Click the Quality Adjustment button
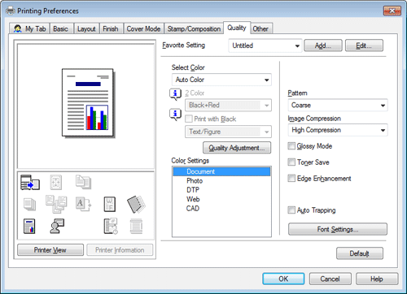407x294 pixels. coord(237,148)
